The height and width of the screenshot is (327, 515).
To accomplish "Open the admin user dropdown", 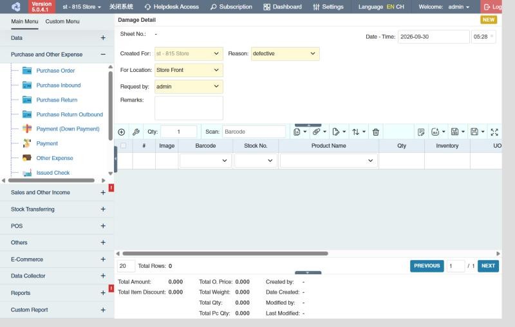I will pos(458,6).
